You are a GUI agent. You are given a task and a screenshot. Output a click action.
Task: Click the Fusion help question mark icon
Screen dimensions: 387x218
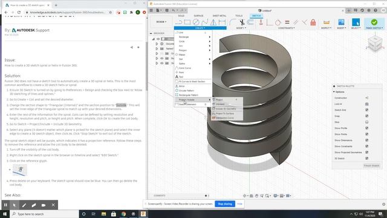tap(376, 10)
